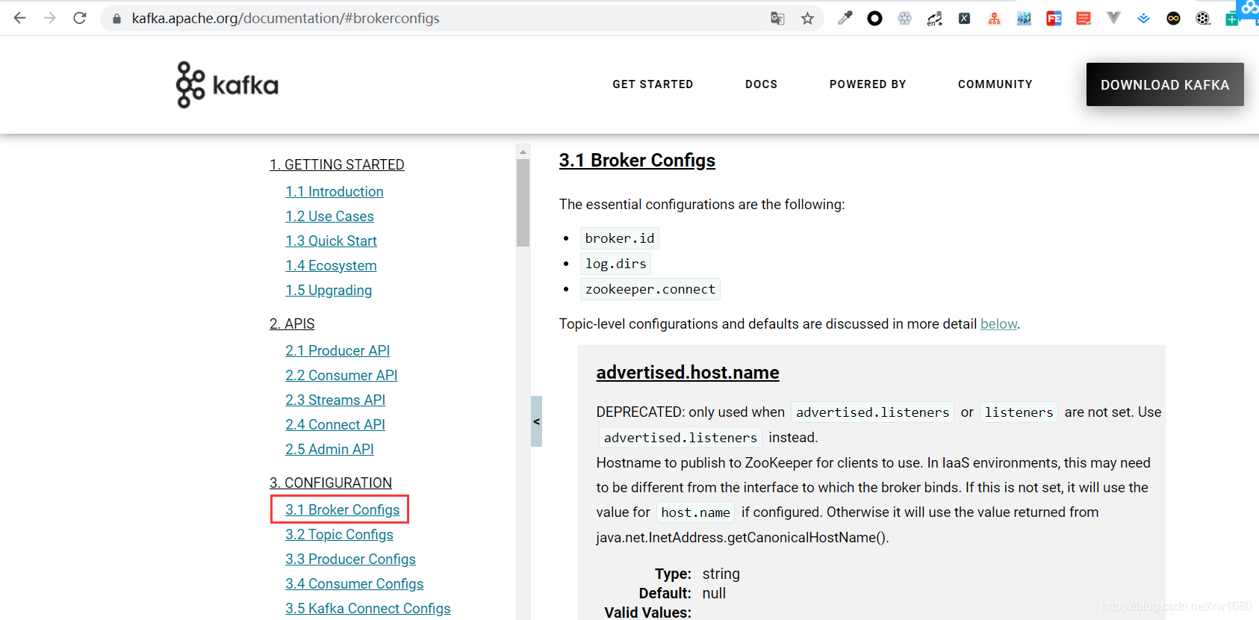Viewport: 1259px width, 620px height.
Task: Open the snowflake extension icon
Action: coord(904,19)
